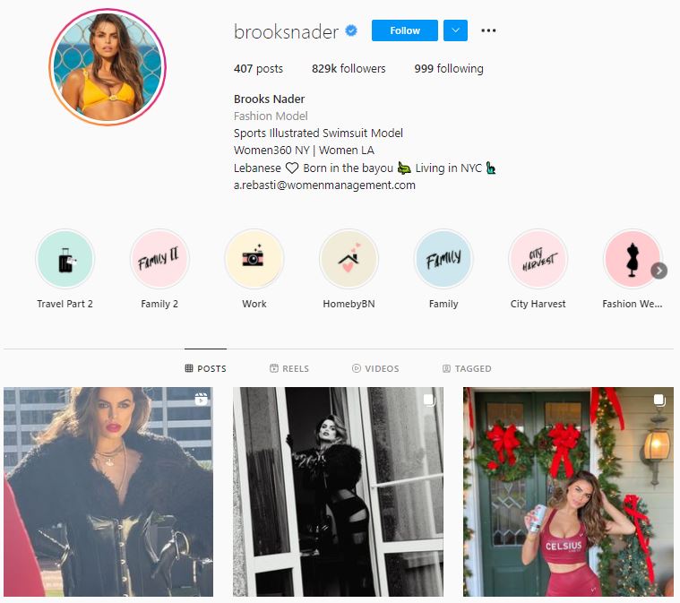Open the HomebyBN house highlight
680x603 pixels.
349,259
